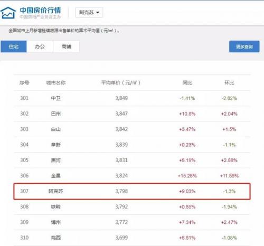Click price value 3,849

(x=121, y=98)
